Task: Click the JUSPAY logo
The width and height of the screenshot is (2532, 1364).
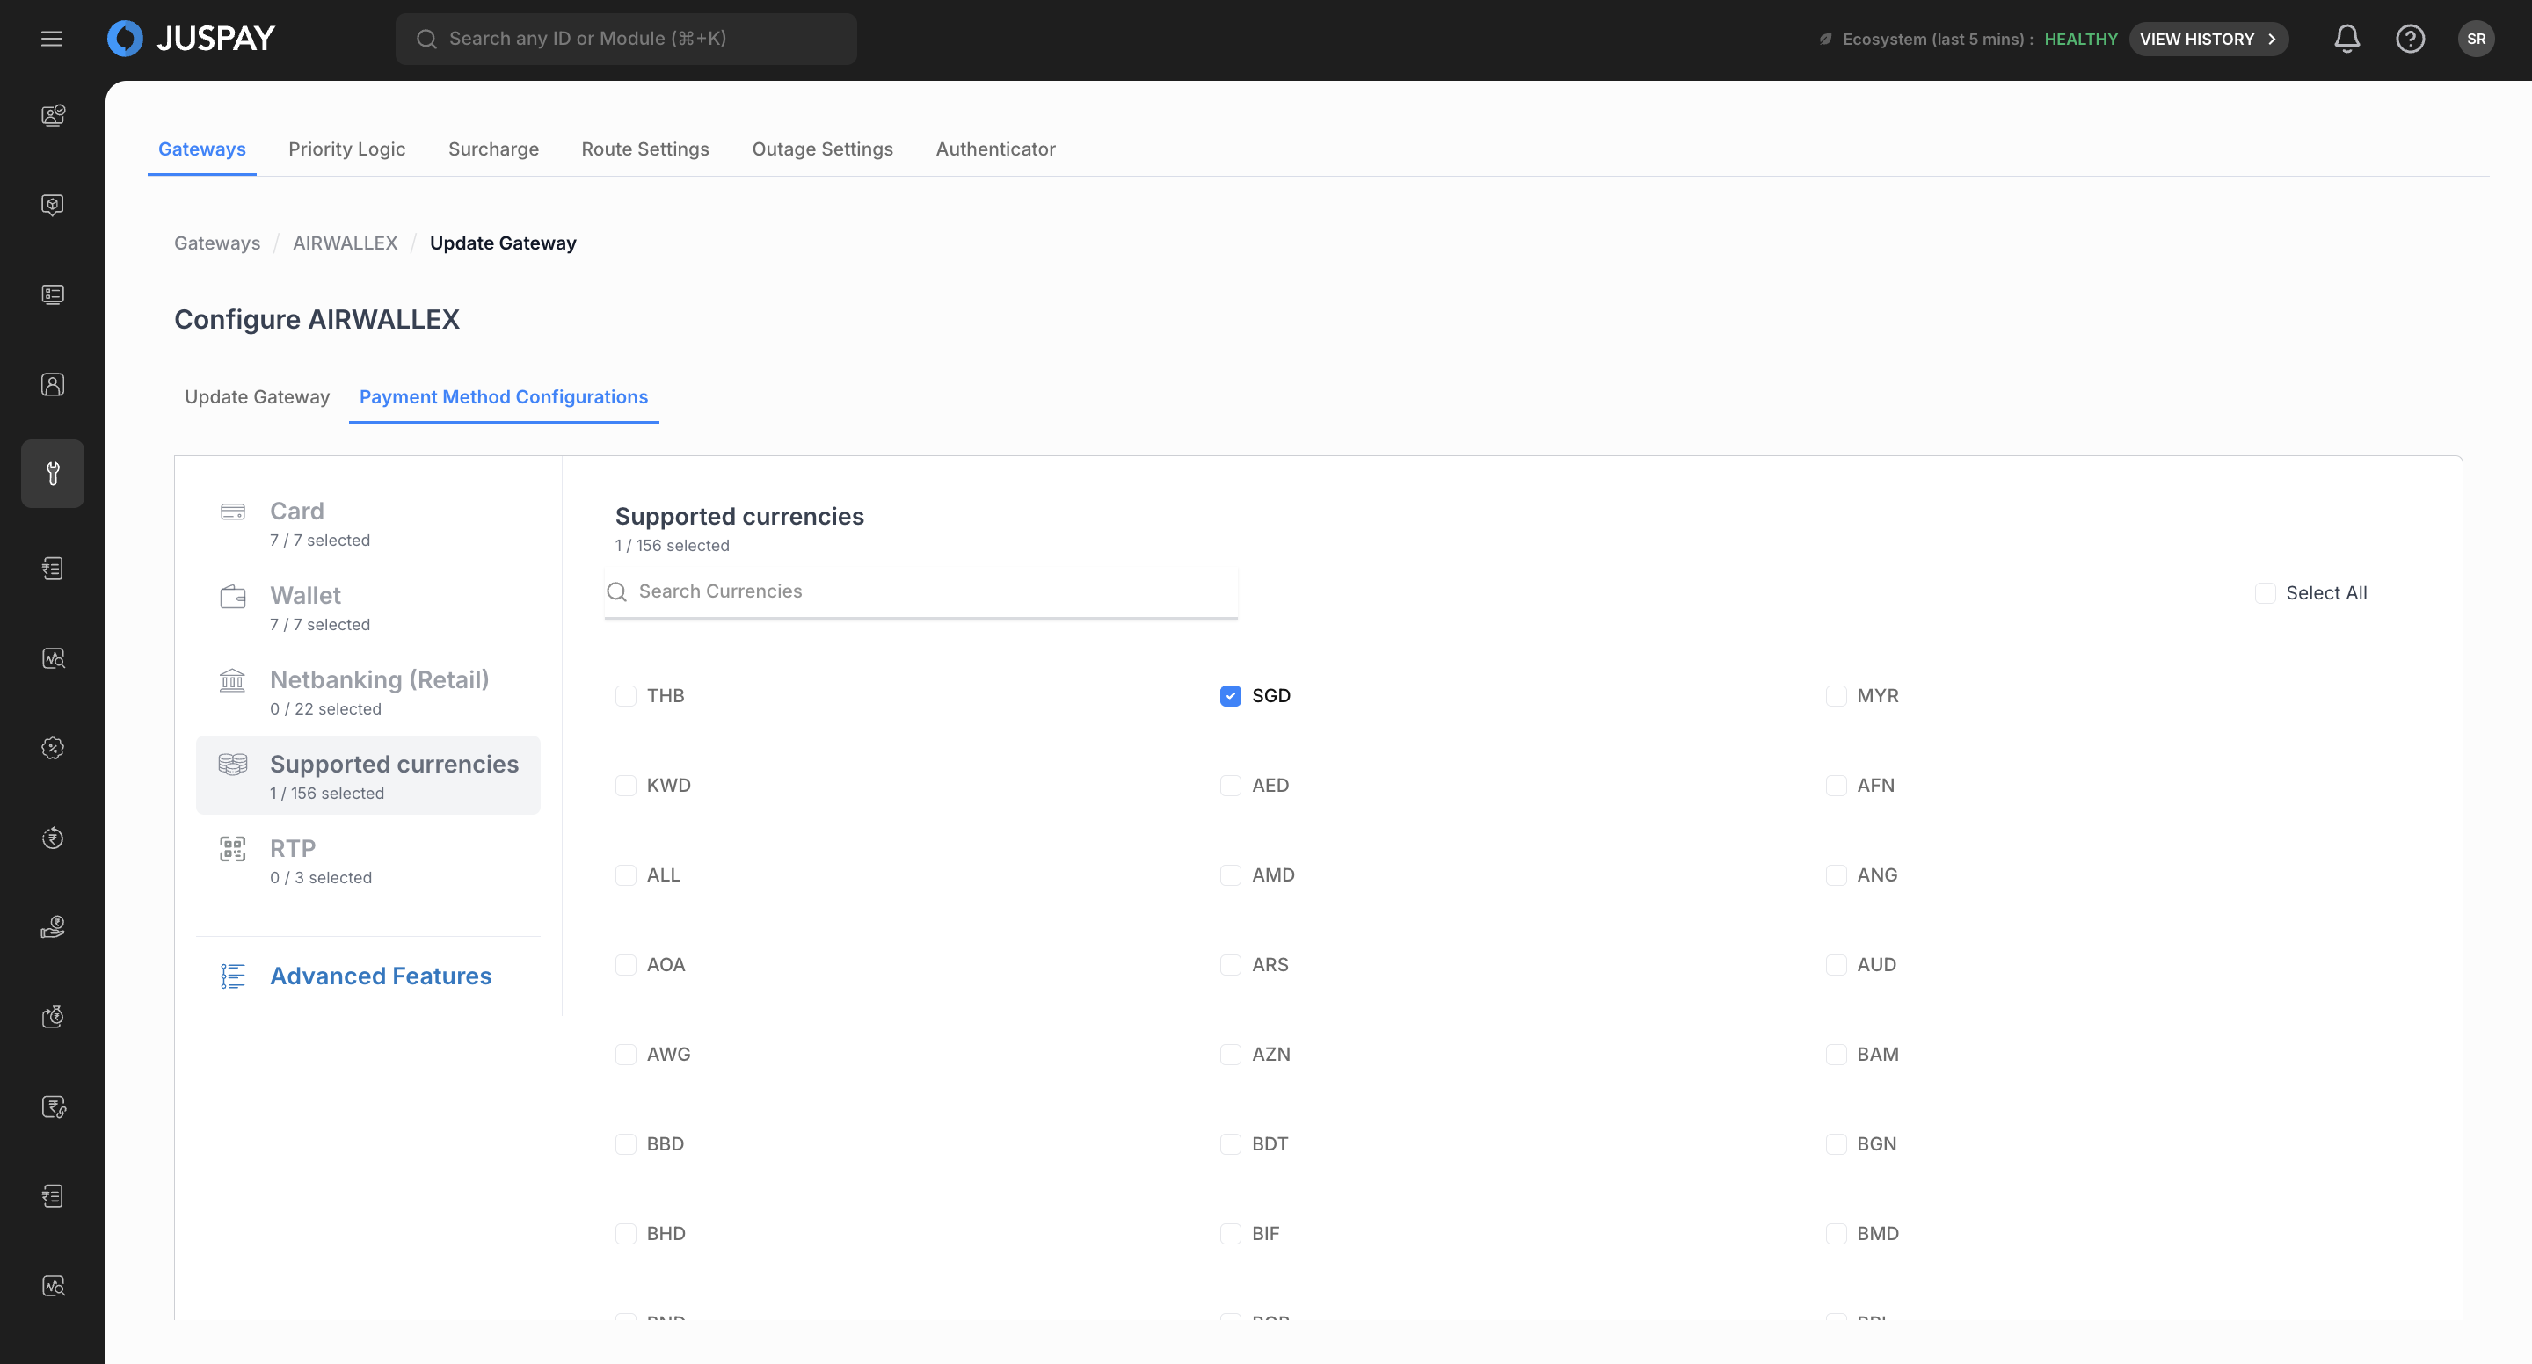Action: [x=192, y=39]
